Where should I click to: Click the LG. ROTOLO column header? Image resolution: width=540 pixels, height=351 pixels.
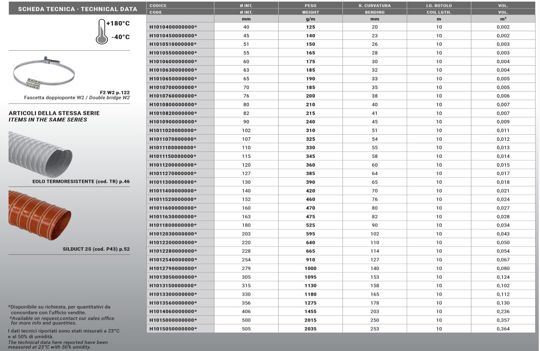pyautogui.click(x=439, y=5)
